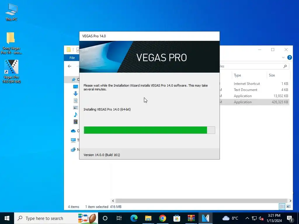Open Downloads arrow icon in Explorer sidebar
299x224 pixels.
(76, 94)
